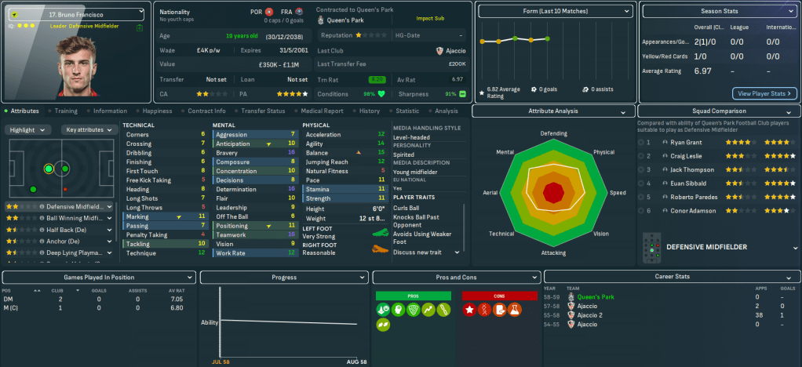802x367 pixels.
Task: Open the Highlight dropdown
Action: 28,129
